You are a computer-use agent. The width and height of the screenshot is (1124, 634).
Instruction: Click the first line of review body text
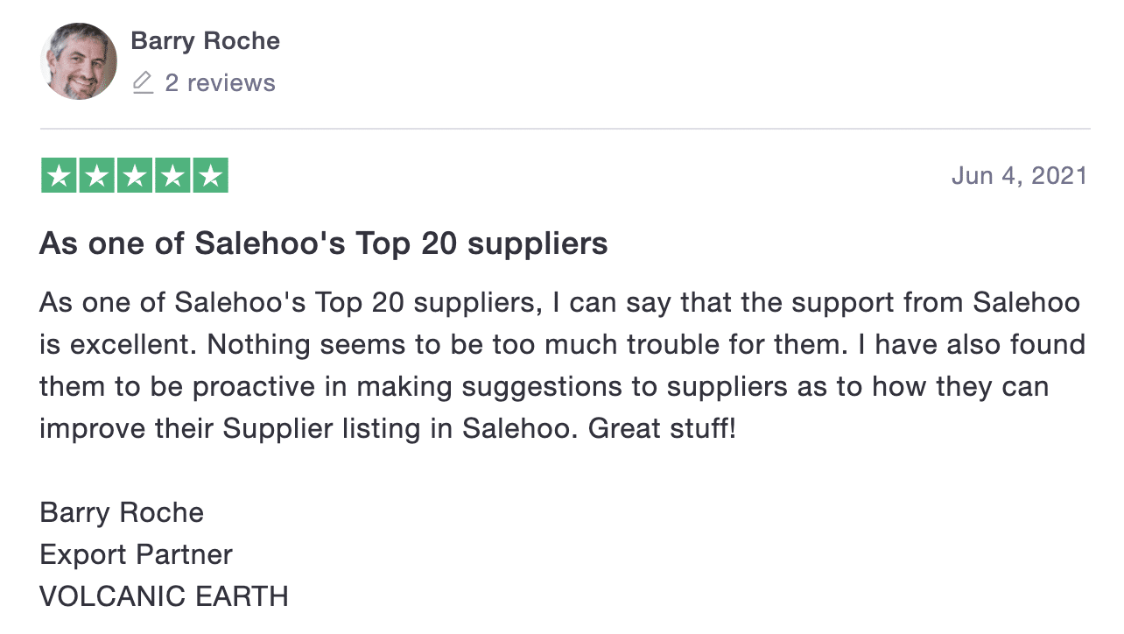tap(560, 303)
